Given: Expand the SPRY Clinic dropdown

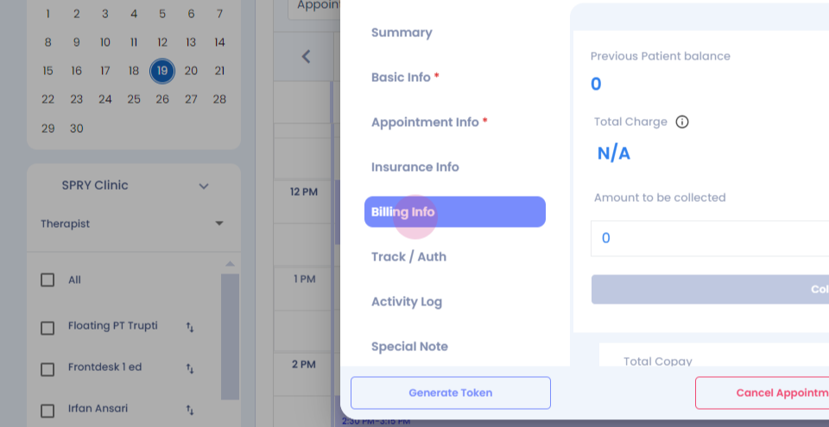Looking at the screenshot, I should click(204, 186).
